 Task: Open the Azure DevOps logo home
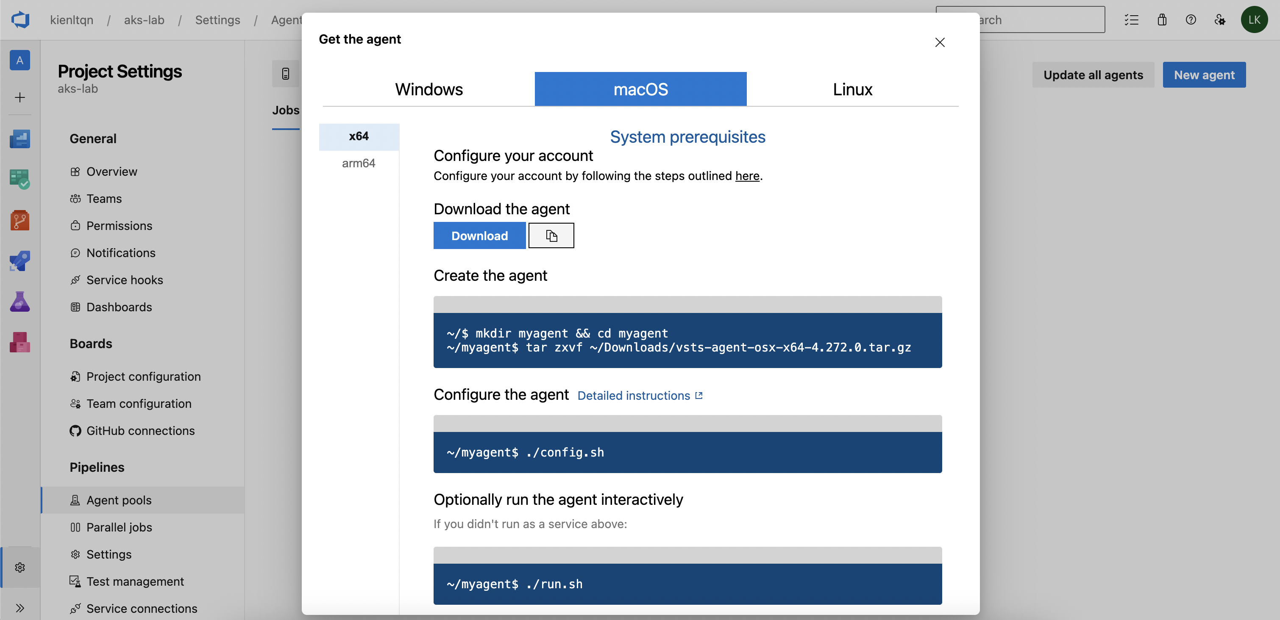click(x=20, y=20)
